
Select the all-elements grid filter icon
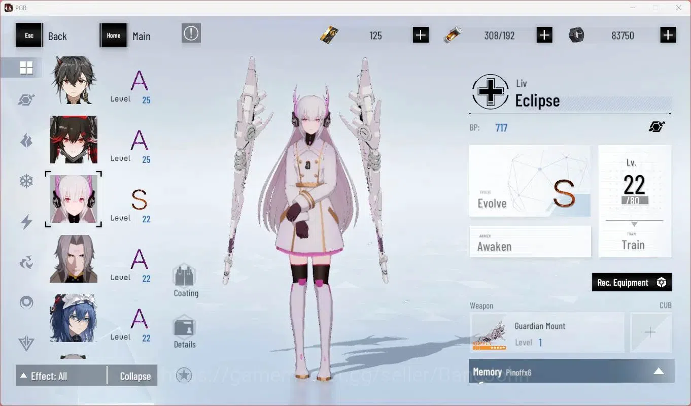26,68
